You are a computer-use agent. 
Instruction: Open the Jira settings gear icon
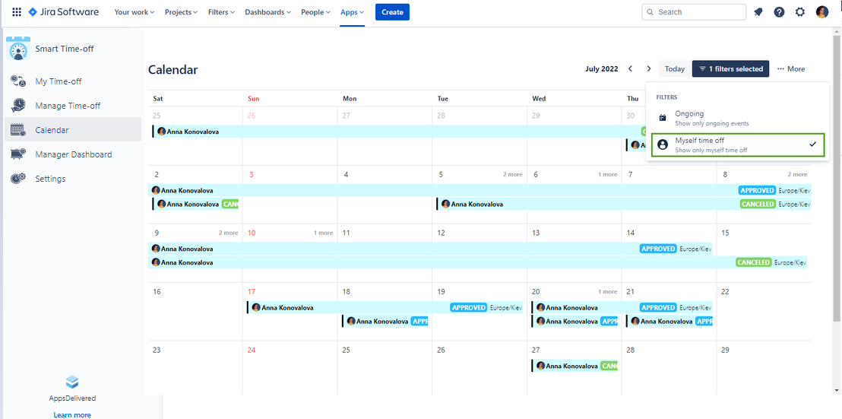(x=800, y=12)
